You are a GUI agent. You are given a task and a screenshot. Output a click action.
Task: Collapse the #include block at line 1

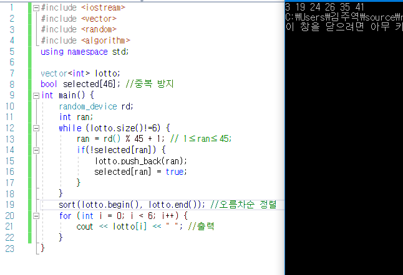point(36,8)
